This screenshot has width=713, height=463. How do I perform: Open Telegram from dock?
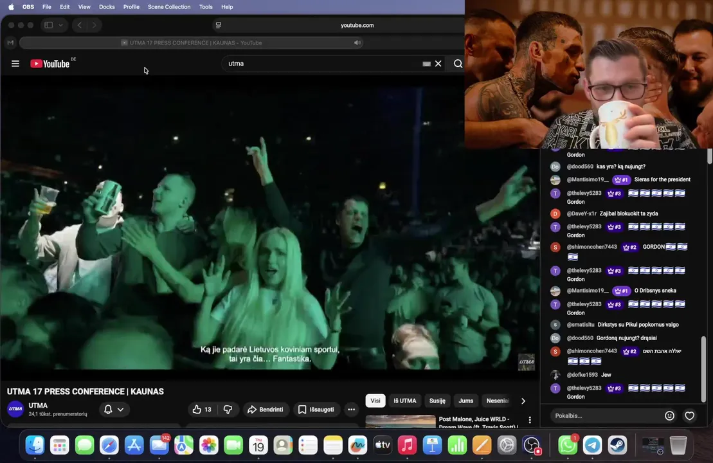click(592, 445)
